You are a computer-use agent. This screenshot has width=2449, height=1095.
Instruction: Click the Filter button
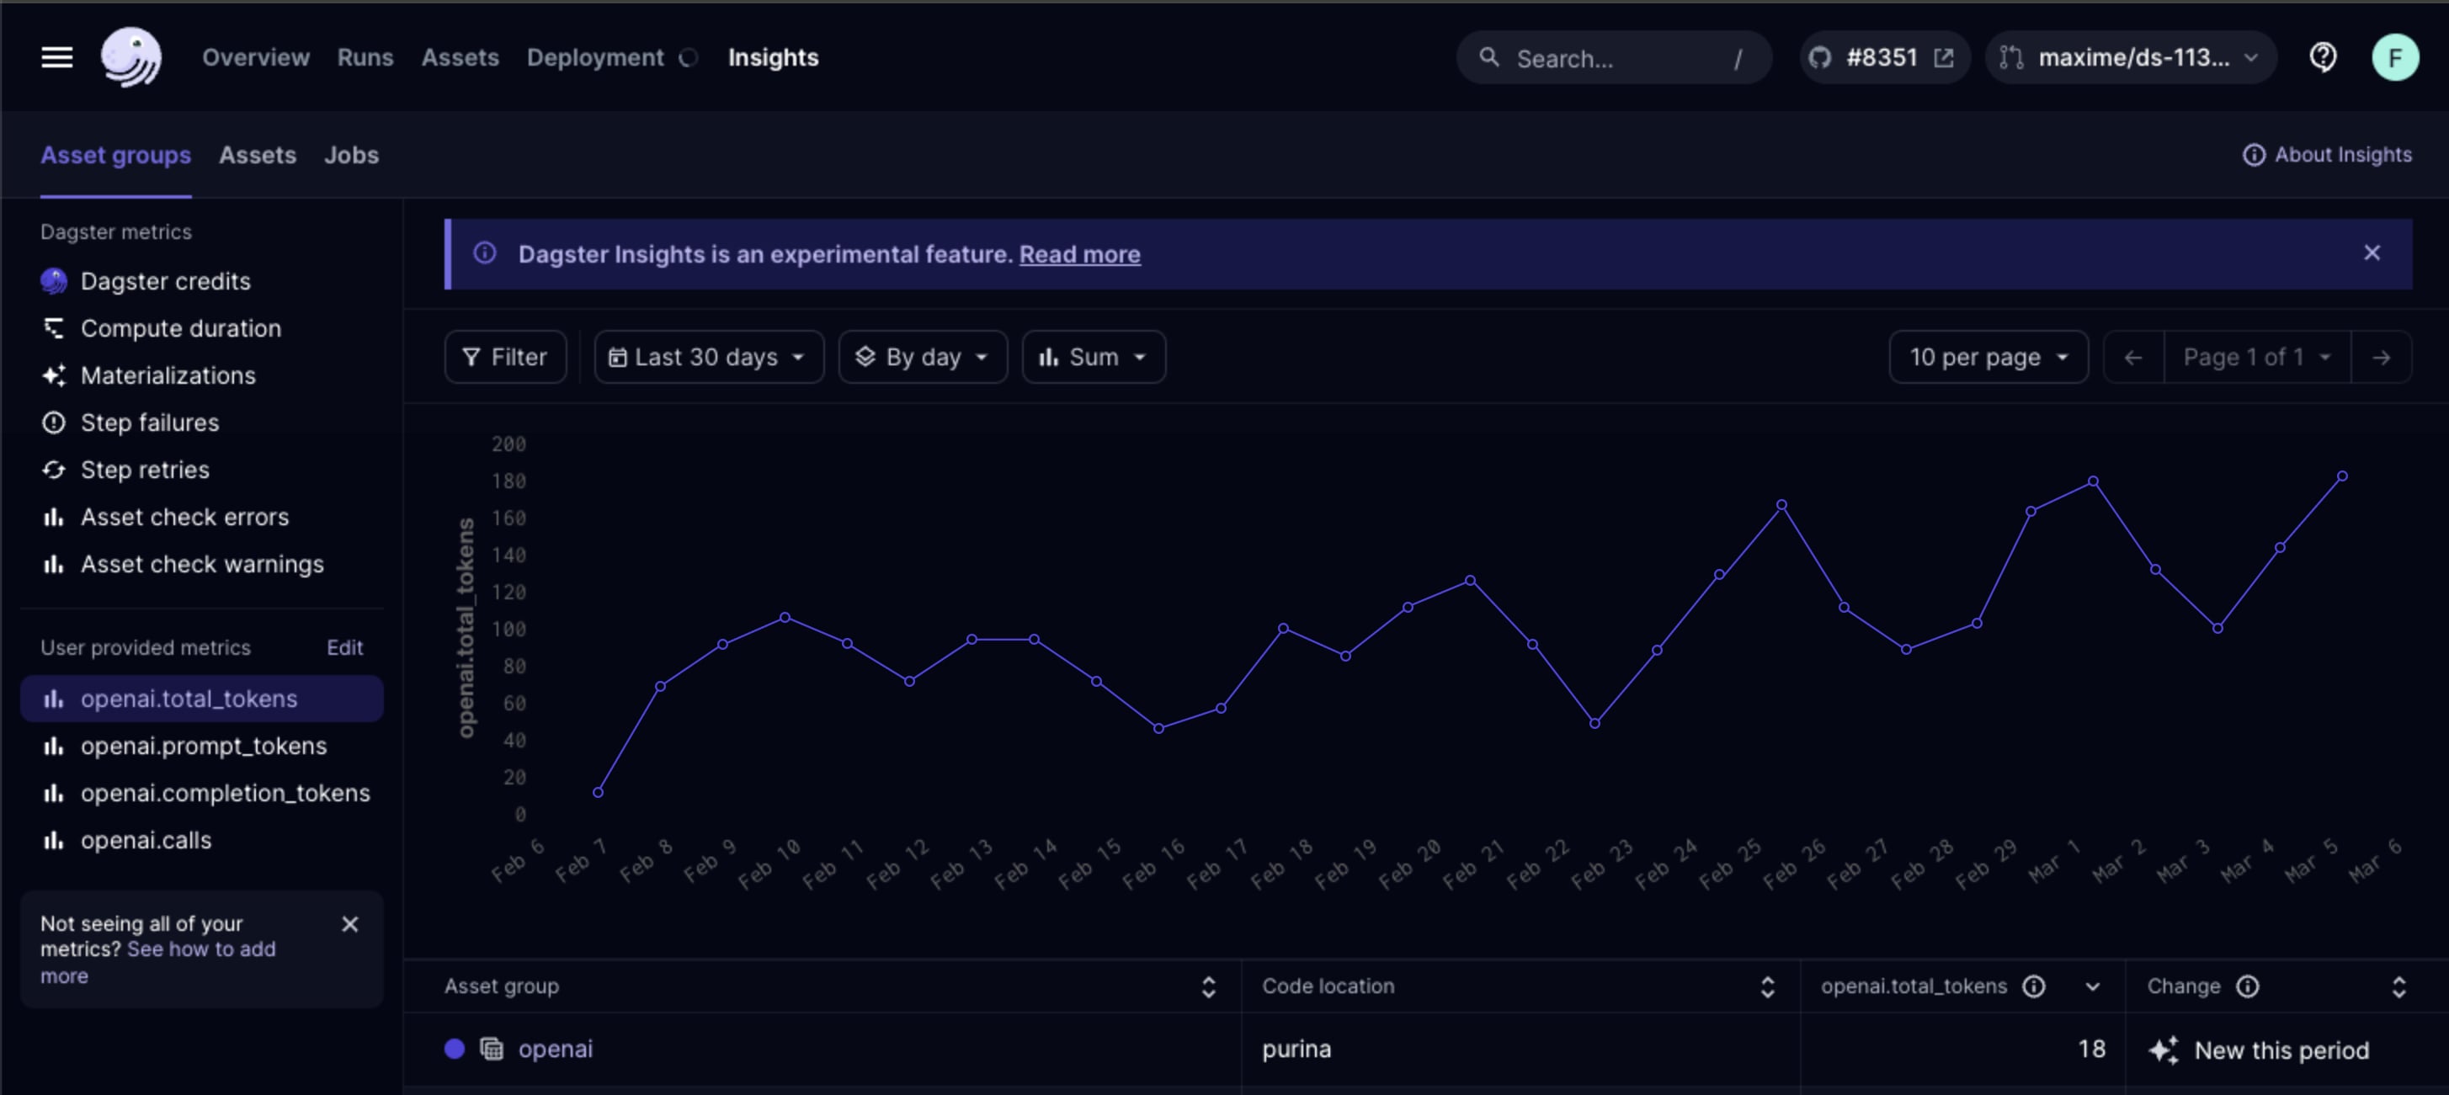point(505,357)
